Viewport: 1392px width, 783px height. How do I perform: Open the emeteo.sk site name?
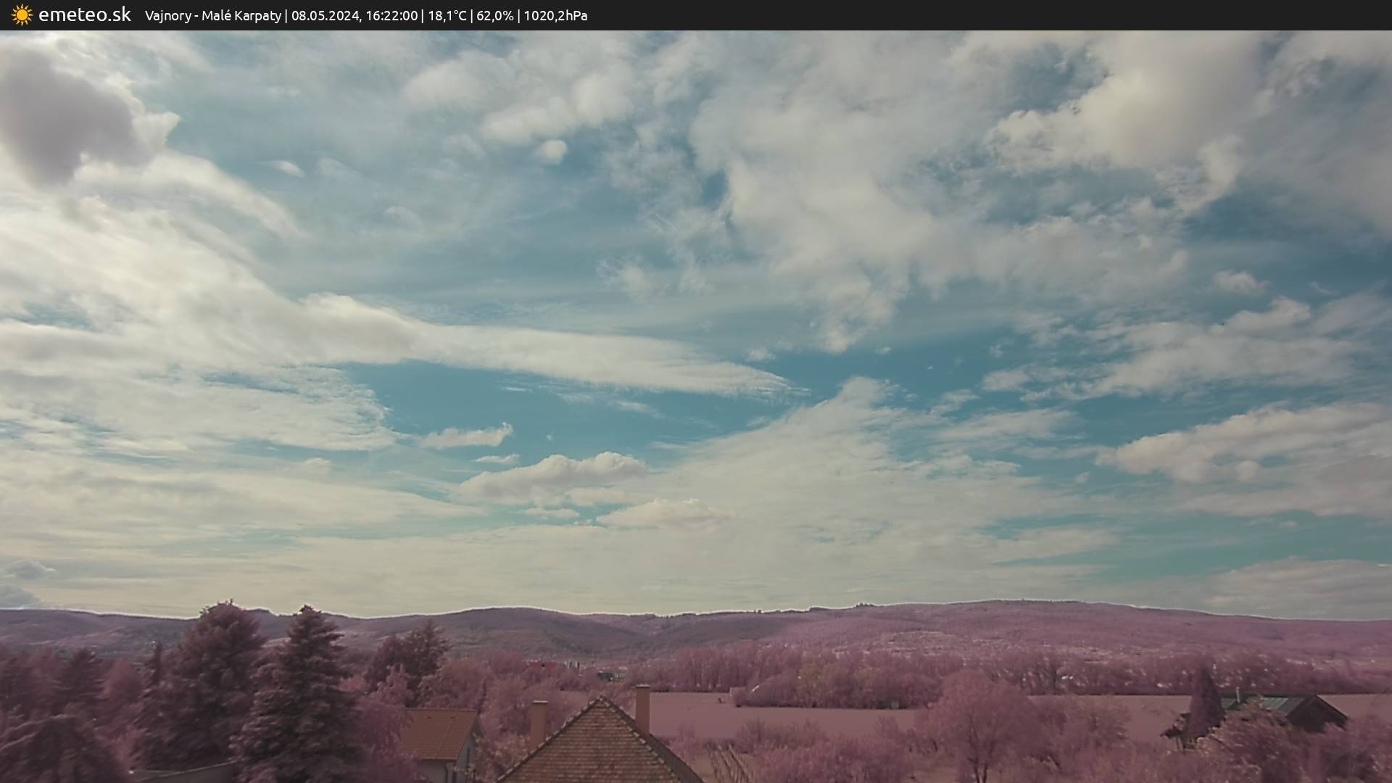click(84, 15)
